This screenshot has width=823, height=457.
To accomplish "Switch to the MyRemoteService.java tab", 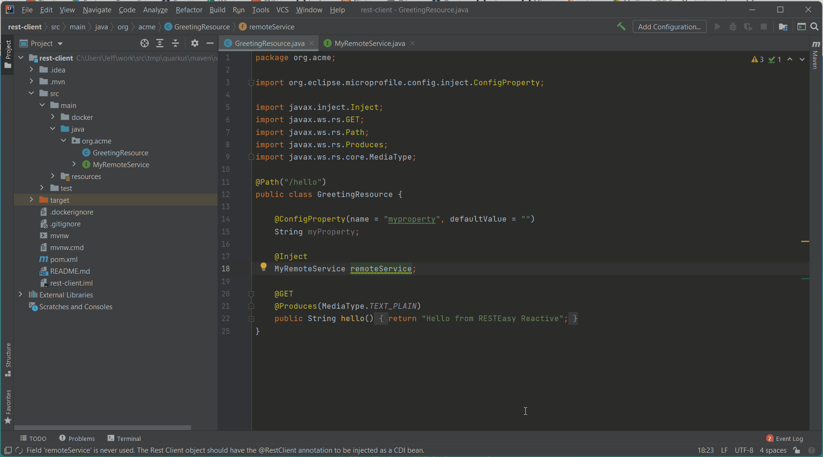I will tap(369, 43).
